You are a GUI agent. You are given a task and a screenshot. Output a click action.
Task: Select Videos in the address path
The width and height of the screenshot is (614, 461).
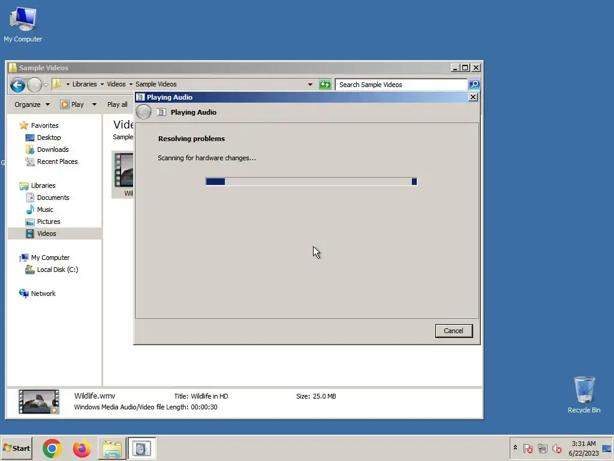(116, 84)
